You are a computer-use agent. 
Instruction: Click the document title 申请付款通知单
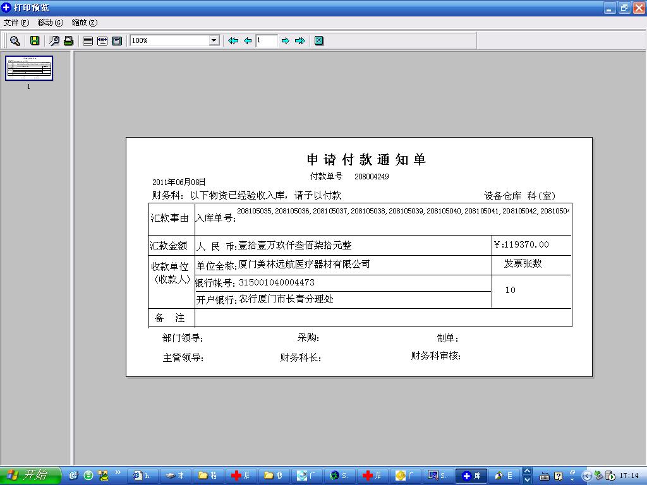click(366, 160)
